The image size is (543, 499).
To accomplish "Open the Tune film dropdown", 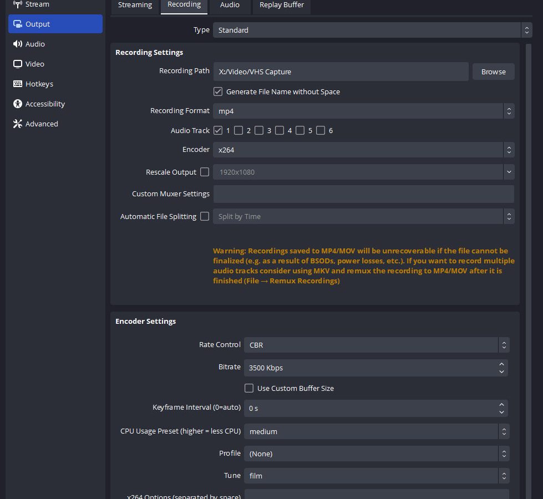I will click(376, 476).
